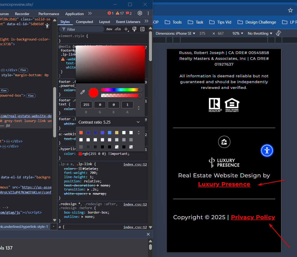This screenshot has height=257, width=297.
Task: Bookmark this page with the star icon
Action: click(x=290, y=10)
